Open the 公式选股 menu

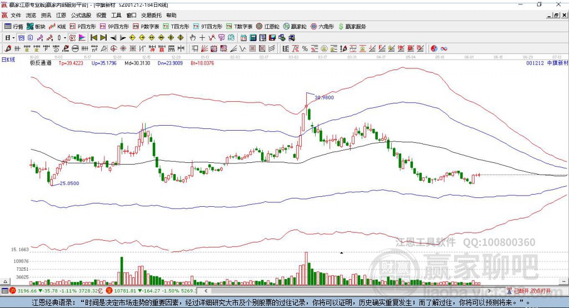[x=81, y=15]
